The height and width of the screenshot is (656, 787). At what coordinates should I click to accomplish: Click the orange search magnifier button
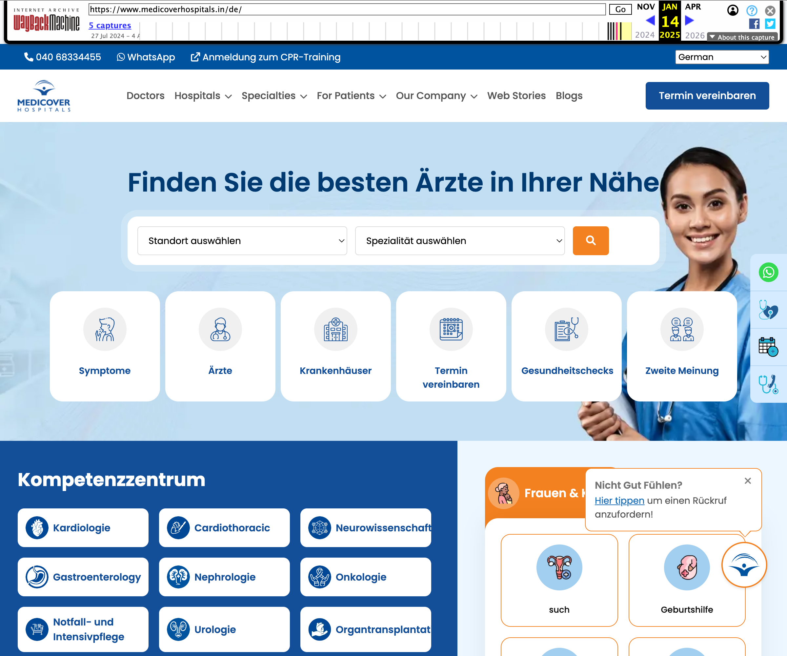(590, 240)
